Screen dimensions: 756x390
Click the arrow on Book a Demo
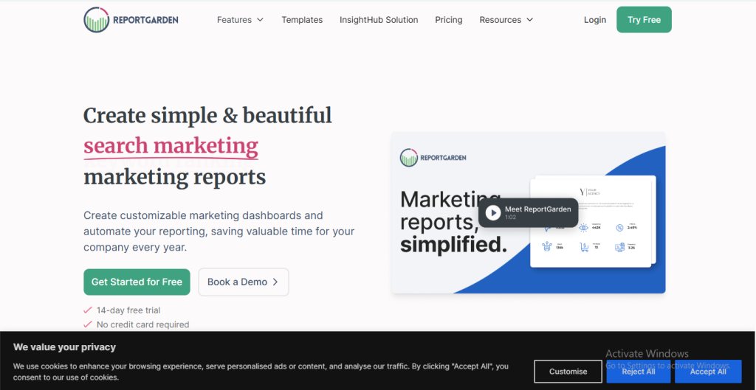[x=275, y=282]
